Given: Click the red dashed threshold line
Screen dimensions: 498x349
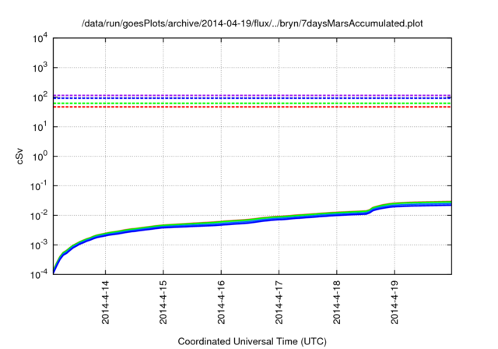Looking at the screenshot, I should point(252,107).
